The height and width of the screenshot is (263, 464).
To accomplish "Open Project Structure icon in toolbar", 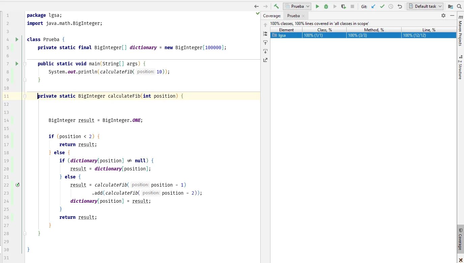I will coord(450,6).
